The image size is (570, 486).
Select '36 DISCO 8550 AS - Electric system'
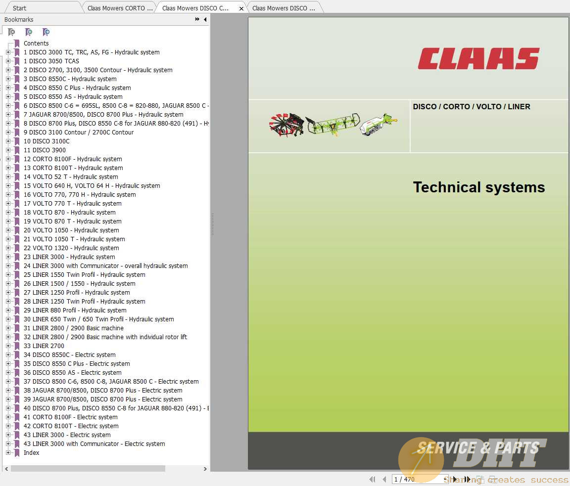73,373
